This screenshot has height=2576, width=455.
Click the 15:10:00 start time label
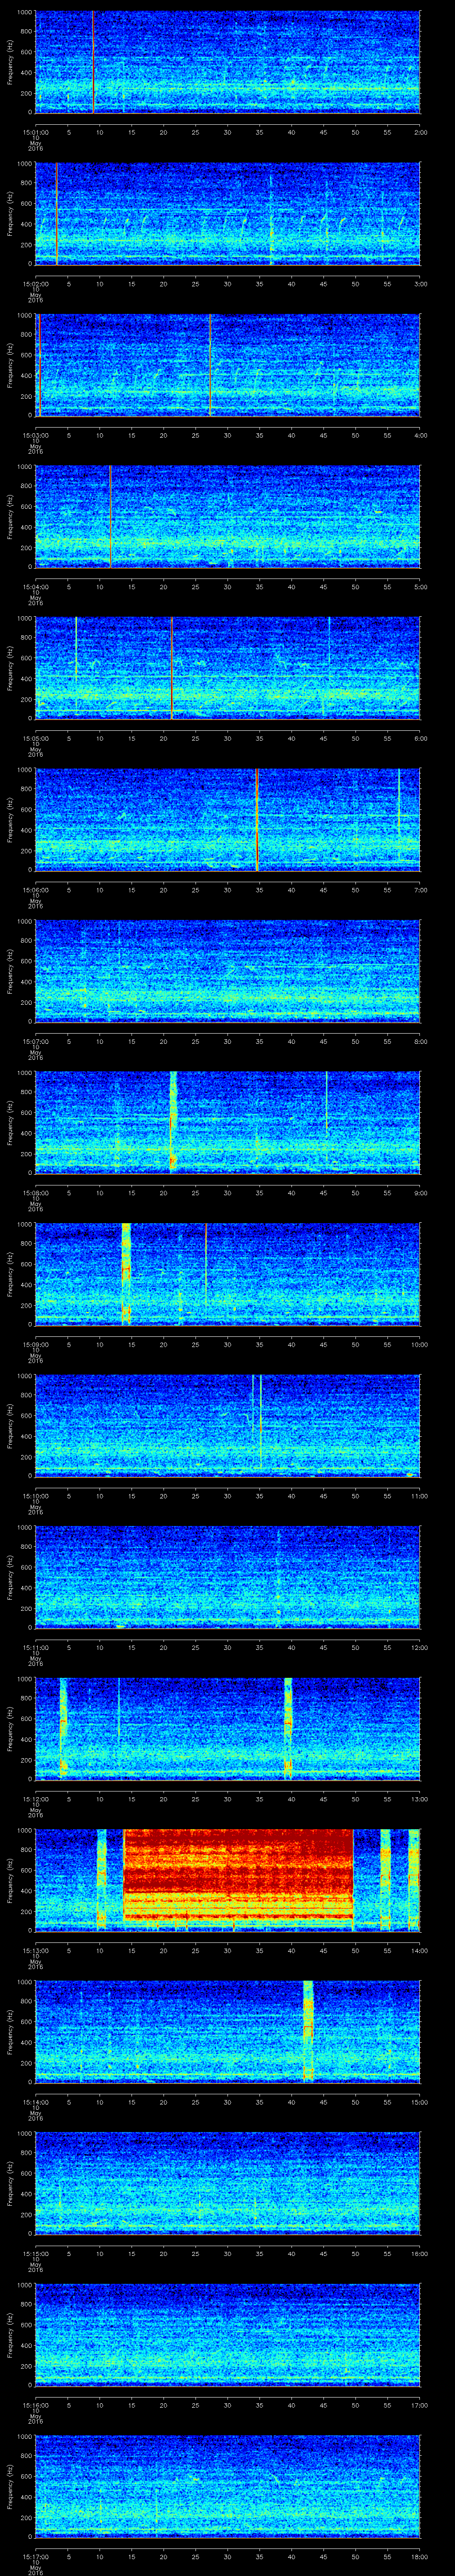click(x=35, y=1496)
